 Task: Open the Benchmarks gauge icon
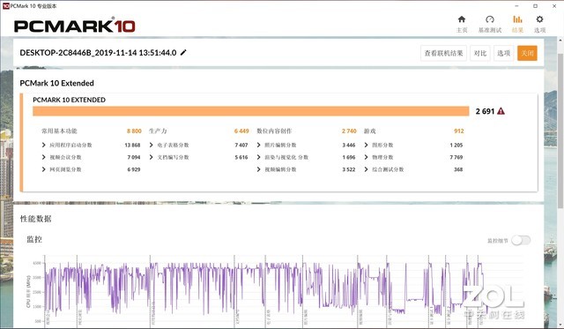tap(490, 19)
